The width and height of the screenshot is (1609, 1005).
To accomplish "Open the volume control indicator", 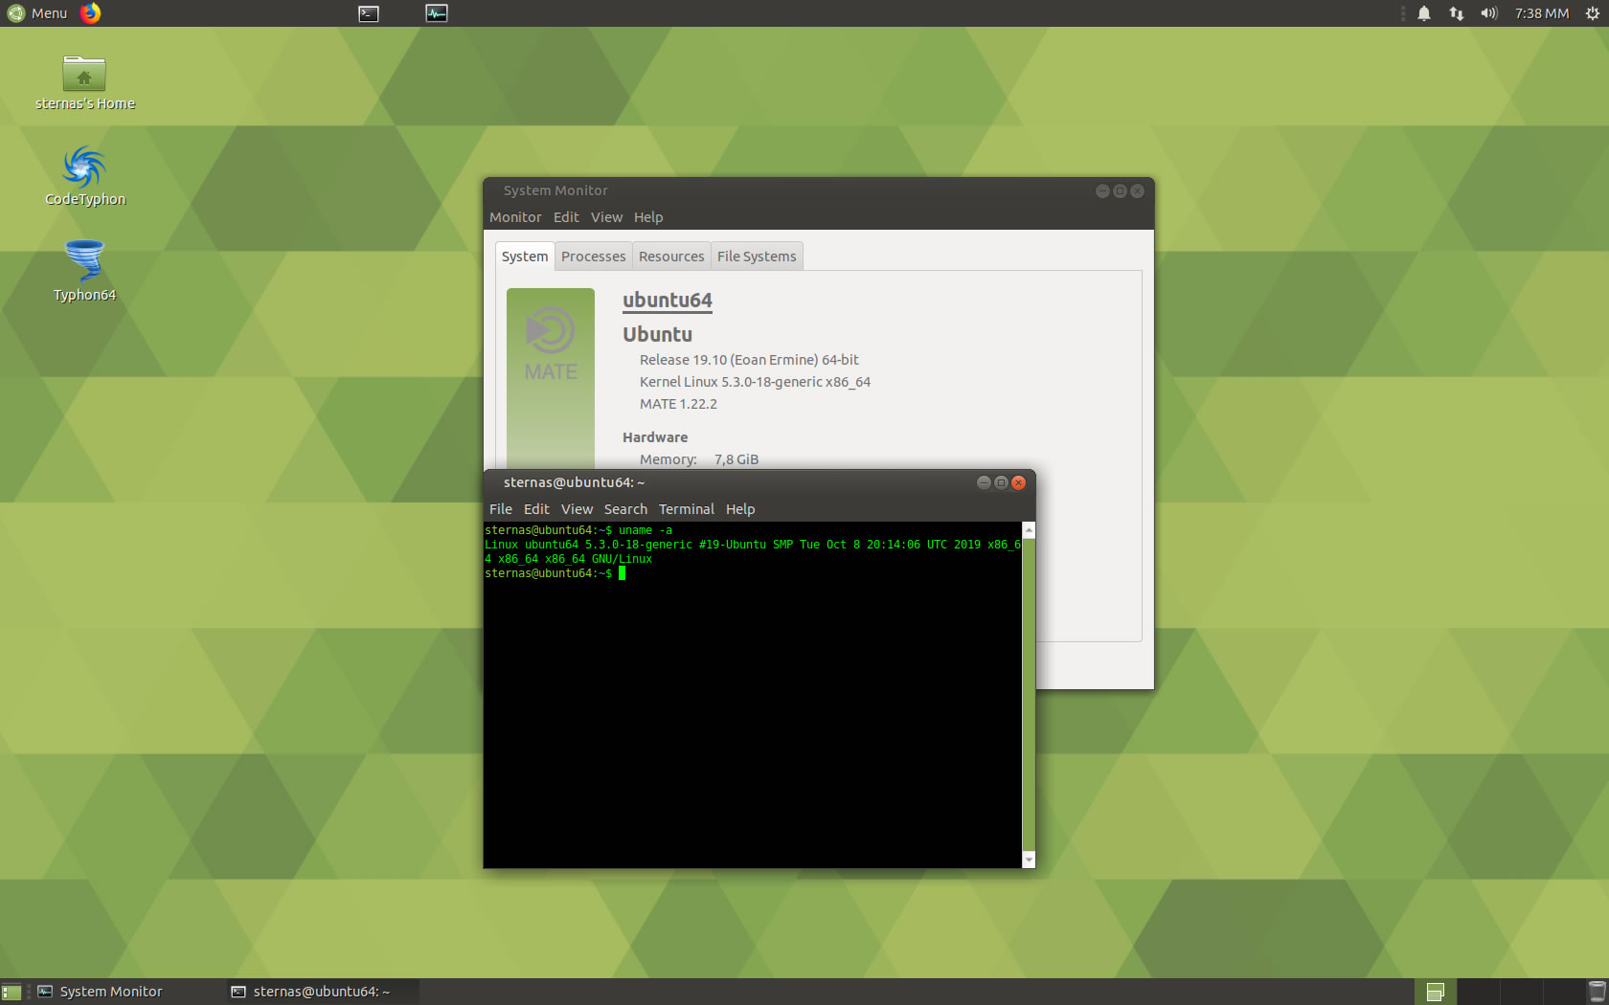I will coord(1488,13).
